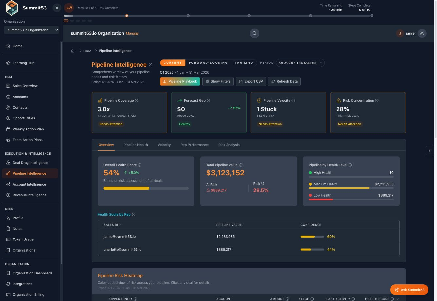Click the Refresh Data icon

point(273,81)
